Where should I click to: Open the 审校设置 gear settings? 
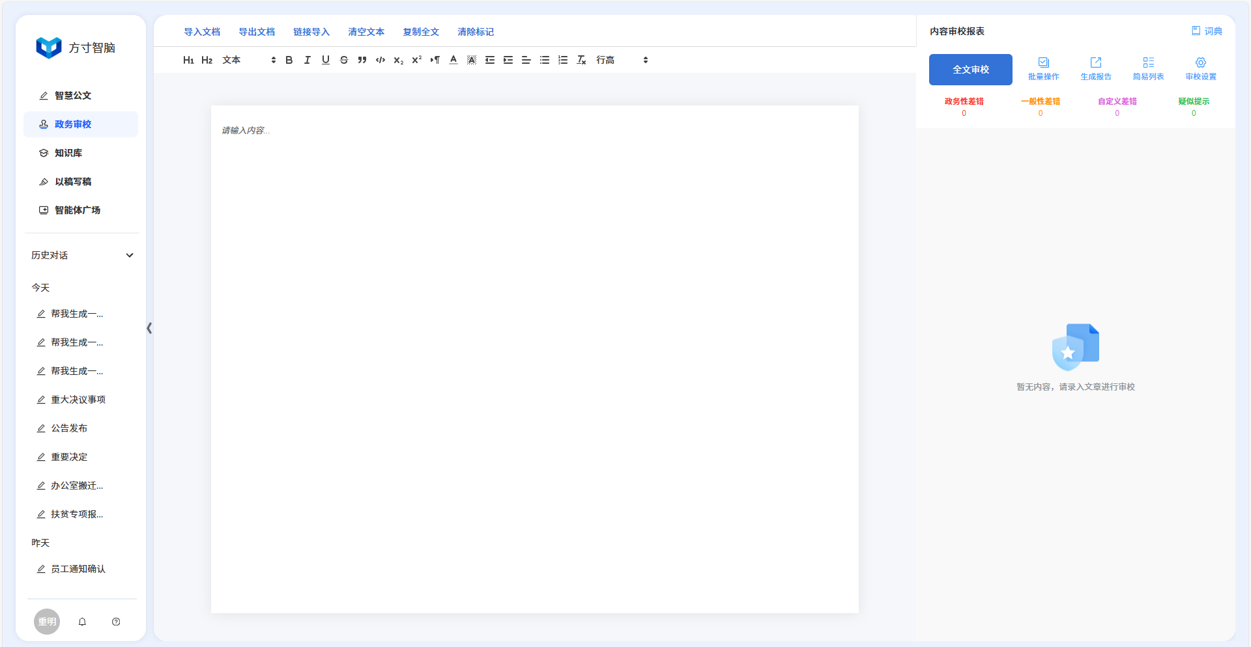(x=1200, y=68)
